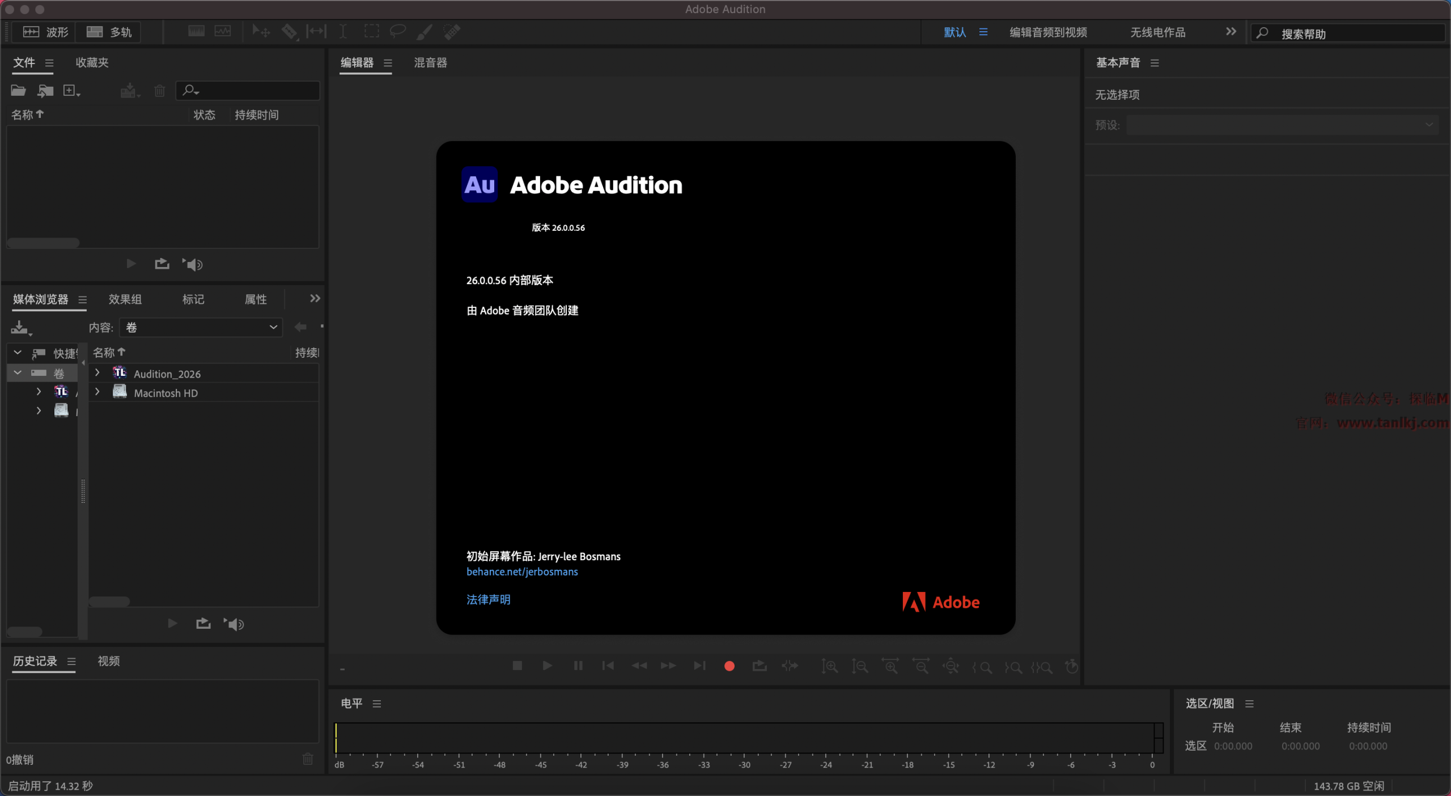Open the 预设 dropdown in Essential Sound
This screenshot has height=796, width=1451.
pyautogui.click(x=1282, y=125)
